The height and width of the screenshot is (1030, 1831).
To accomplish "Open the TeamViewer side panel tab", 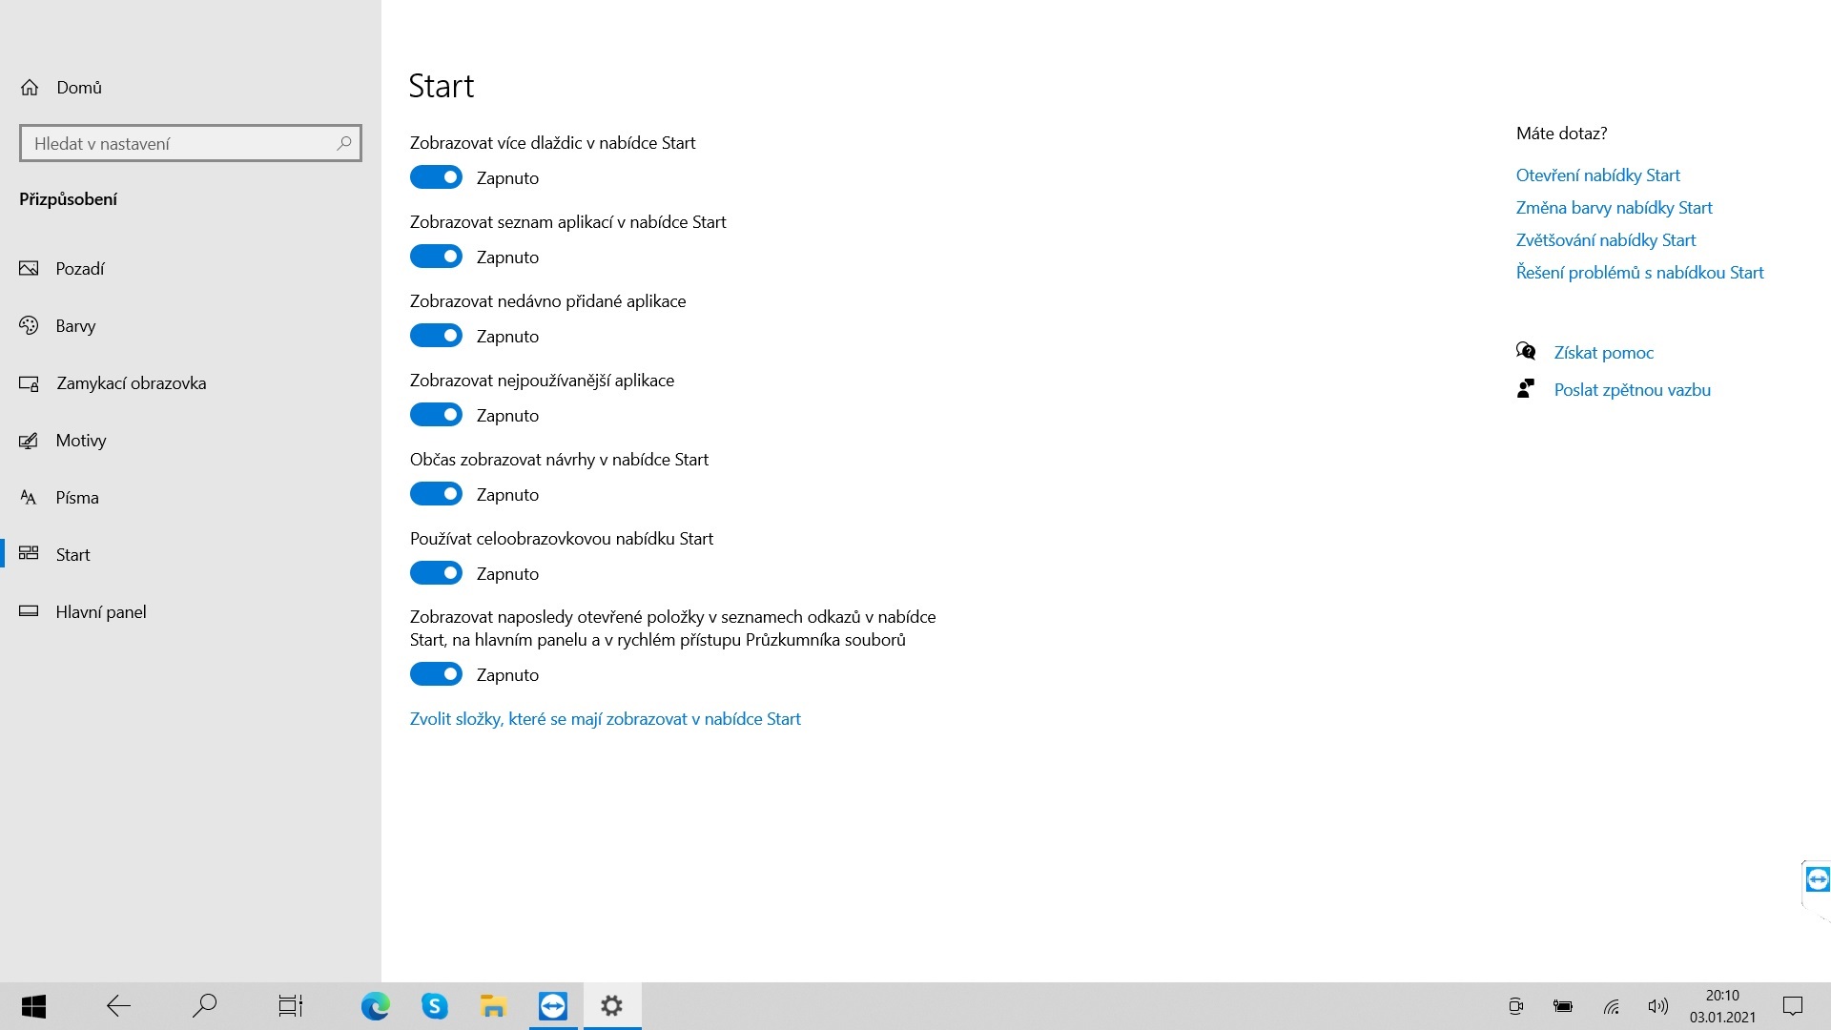I will coord(1817,879).
